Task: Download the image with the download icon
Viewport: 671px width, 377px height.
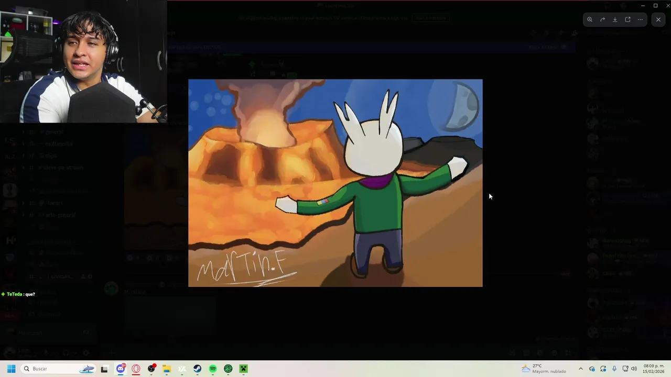Action: coord(615,19)
